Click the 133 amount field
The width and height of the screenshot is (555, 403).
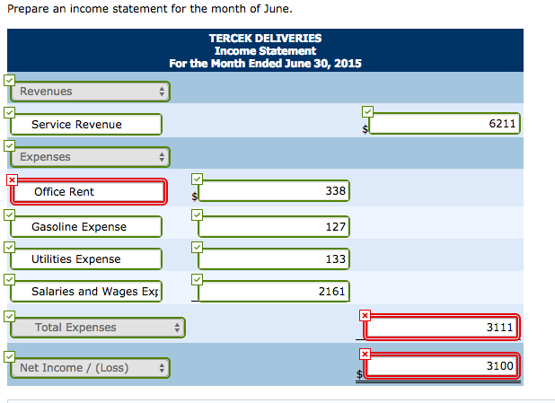(274, 259)
